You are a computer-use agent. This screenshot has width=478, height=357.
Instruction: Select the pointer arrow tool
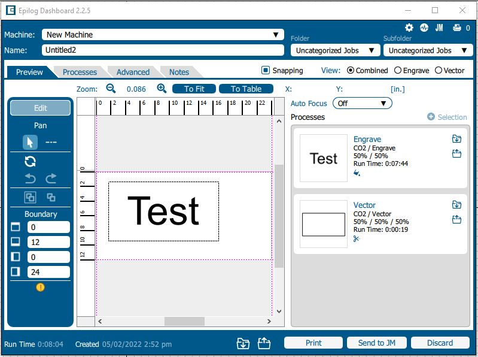[30, 142]
